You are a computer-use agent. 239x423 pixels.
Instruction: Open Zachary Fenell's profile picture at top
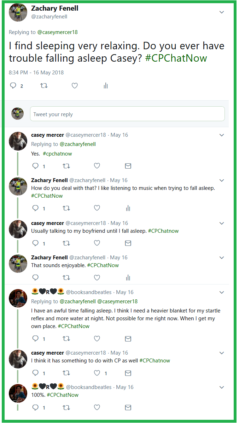18,12
